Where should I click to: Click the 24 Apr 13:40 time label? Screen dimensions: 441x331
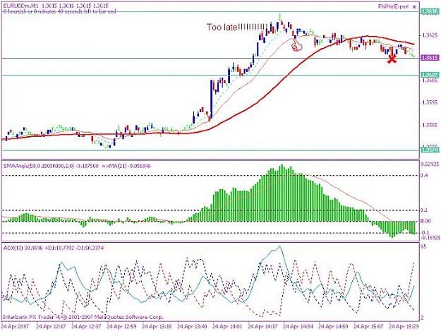192,327
